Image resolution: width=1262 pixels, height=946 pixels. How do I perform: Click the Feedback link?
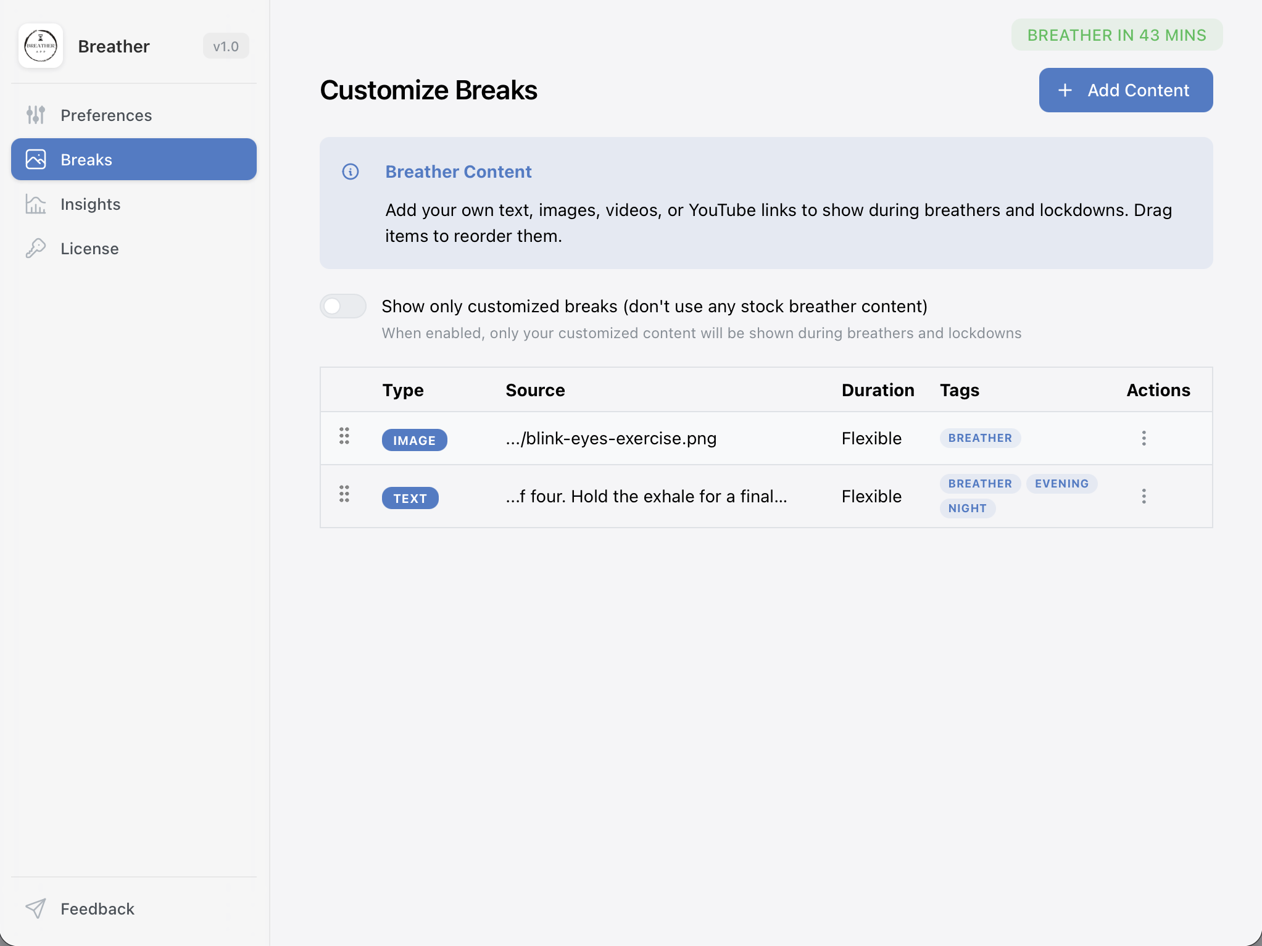(97, 908)
